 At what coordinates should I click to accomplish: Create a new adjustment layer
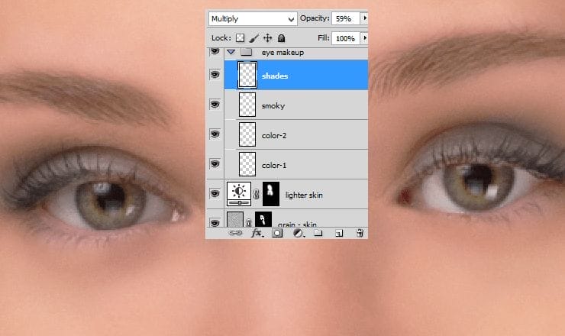pyautogui.click(x=298, y=234)
